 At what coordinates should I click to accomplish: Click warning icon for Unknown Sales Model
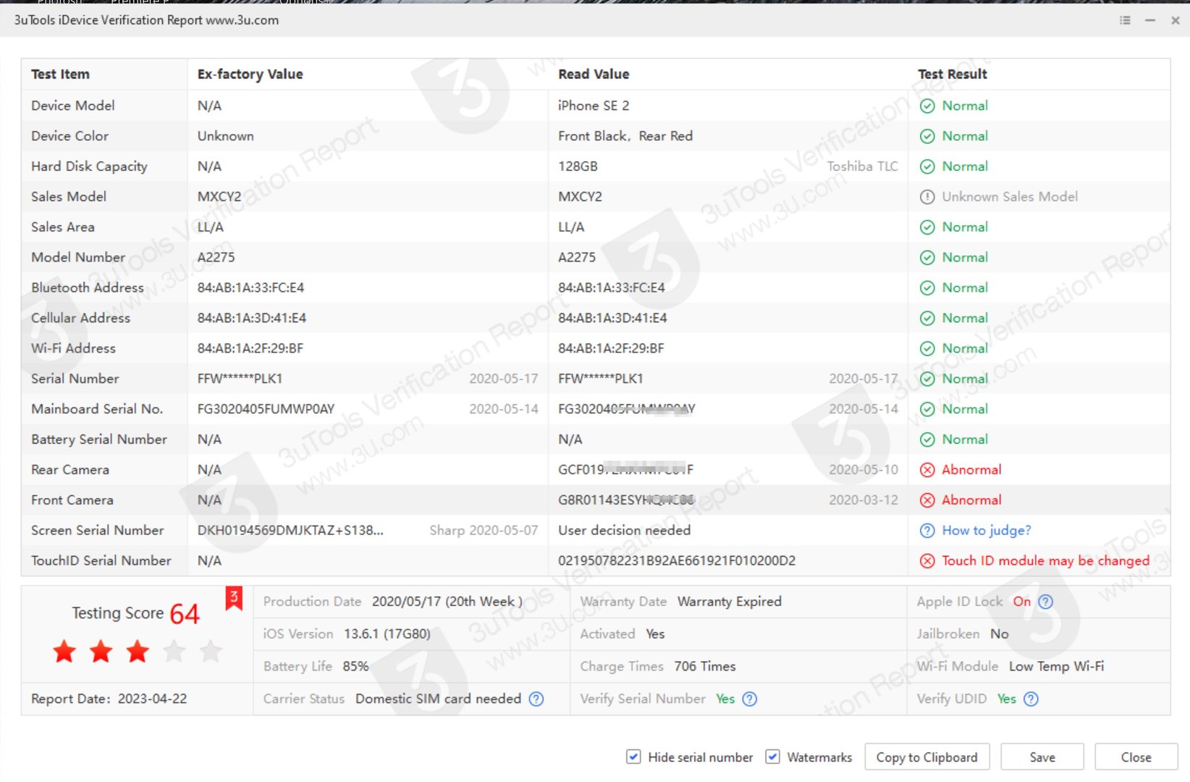pyautogui.click(x=927, y=197)
